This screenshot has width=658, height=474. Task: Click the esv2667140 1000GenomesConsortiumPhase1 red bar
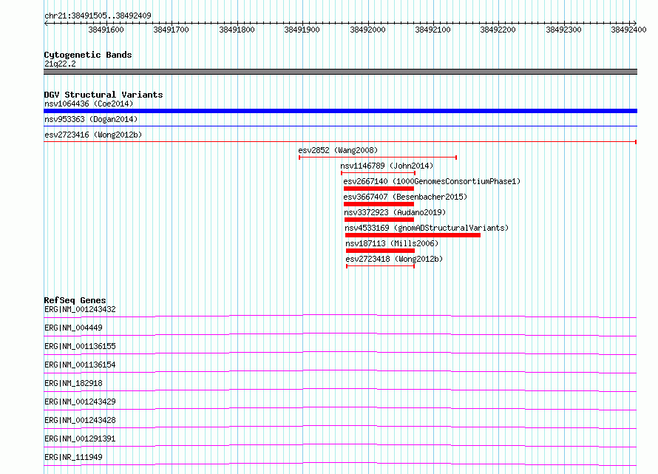(379, 189)
